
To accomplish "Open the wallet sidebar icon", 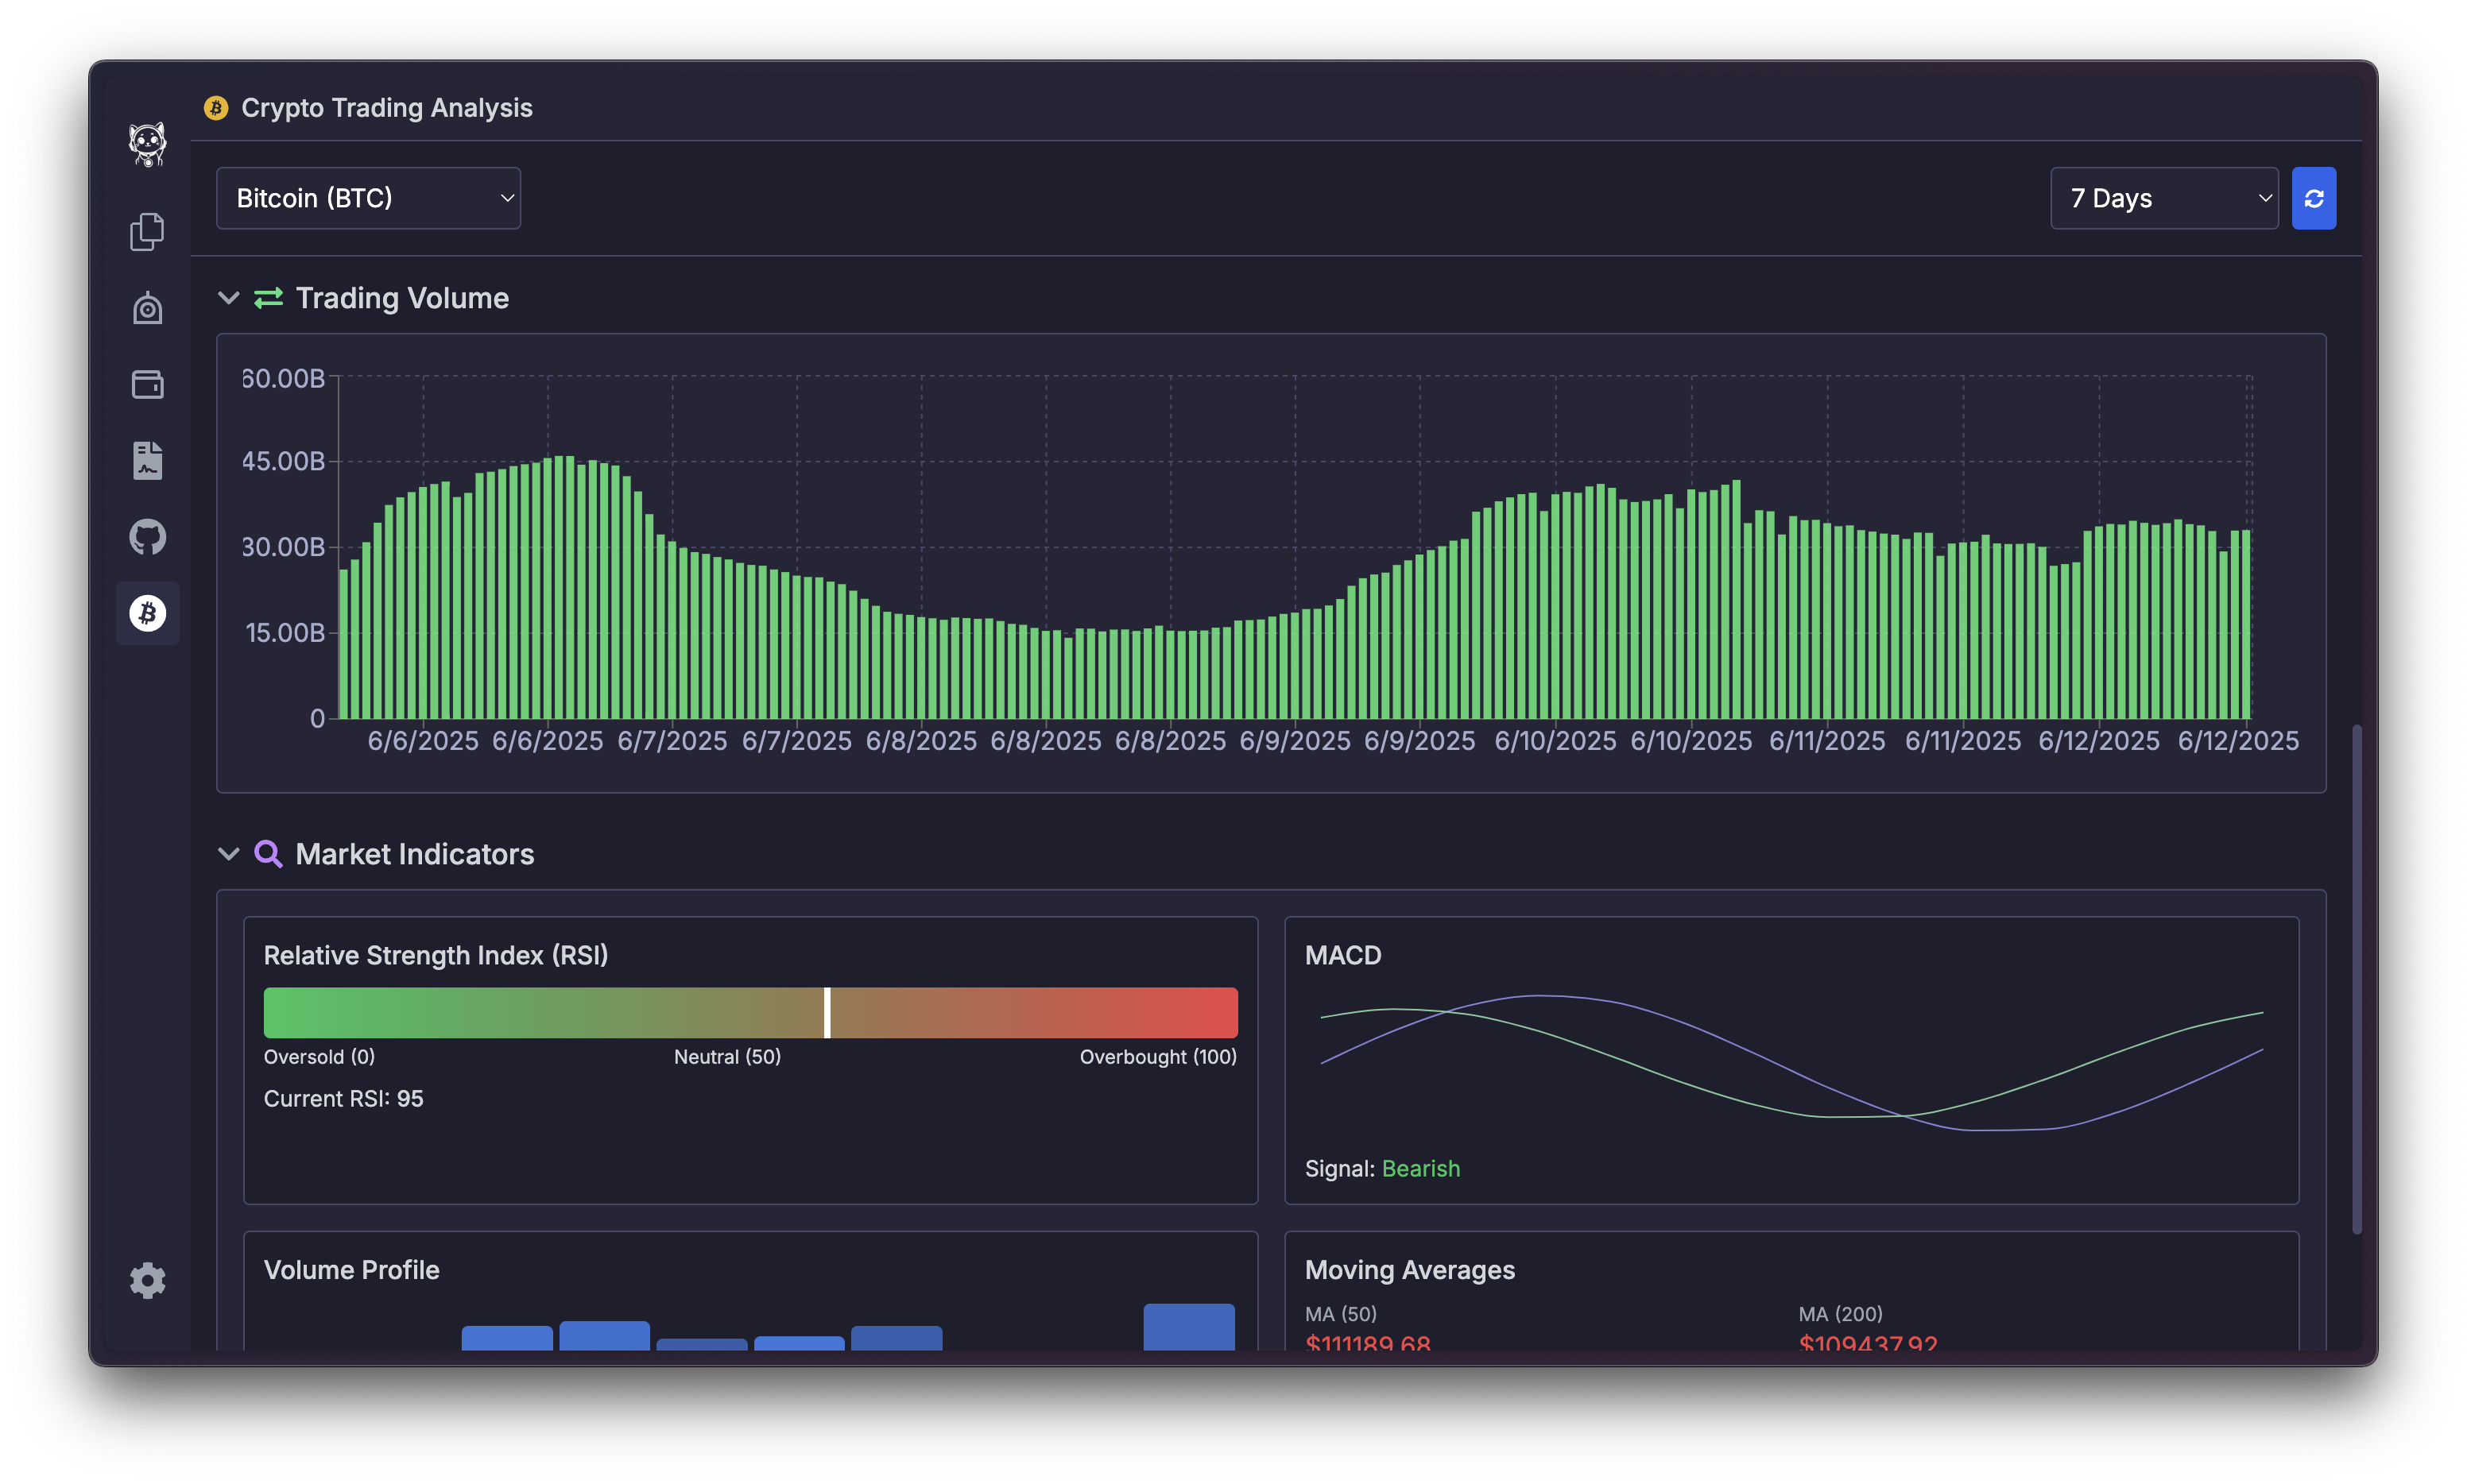I will pos(147,384).
